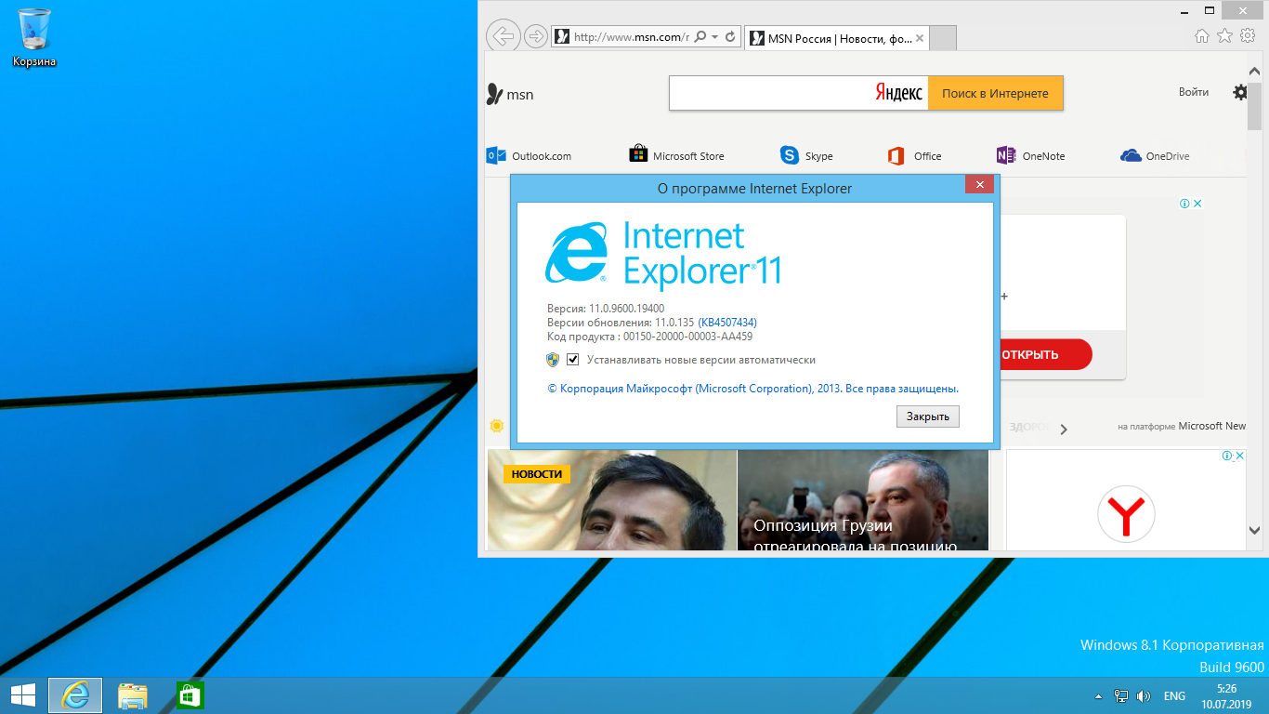
Task: Expand the address bar autocomplete dropdown
Action: tap(714, 37)
